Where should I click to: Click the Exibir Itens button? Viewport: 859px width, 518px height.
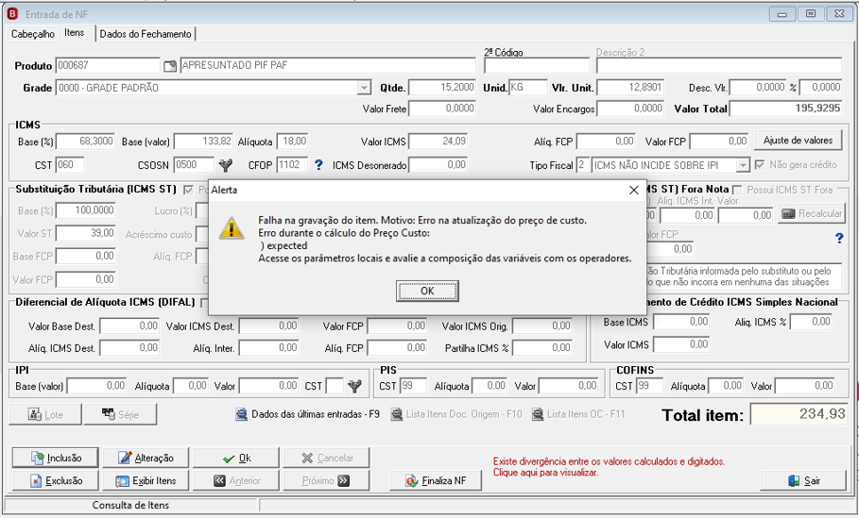146,481
